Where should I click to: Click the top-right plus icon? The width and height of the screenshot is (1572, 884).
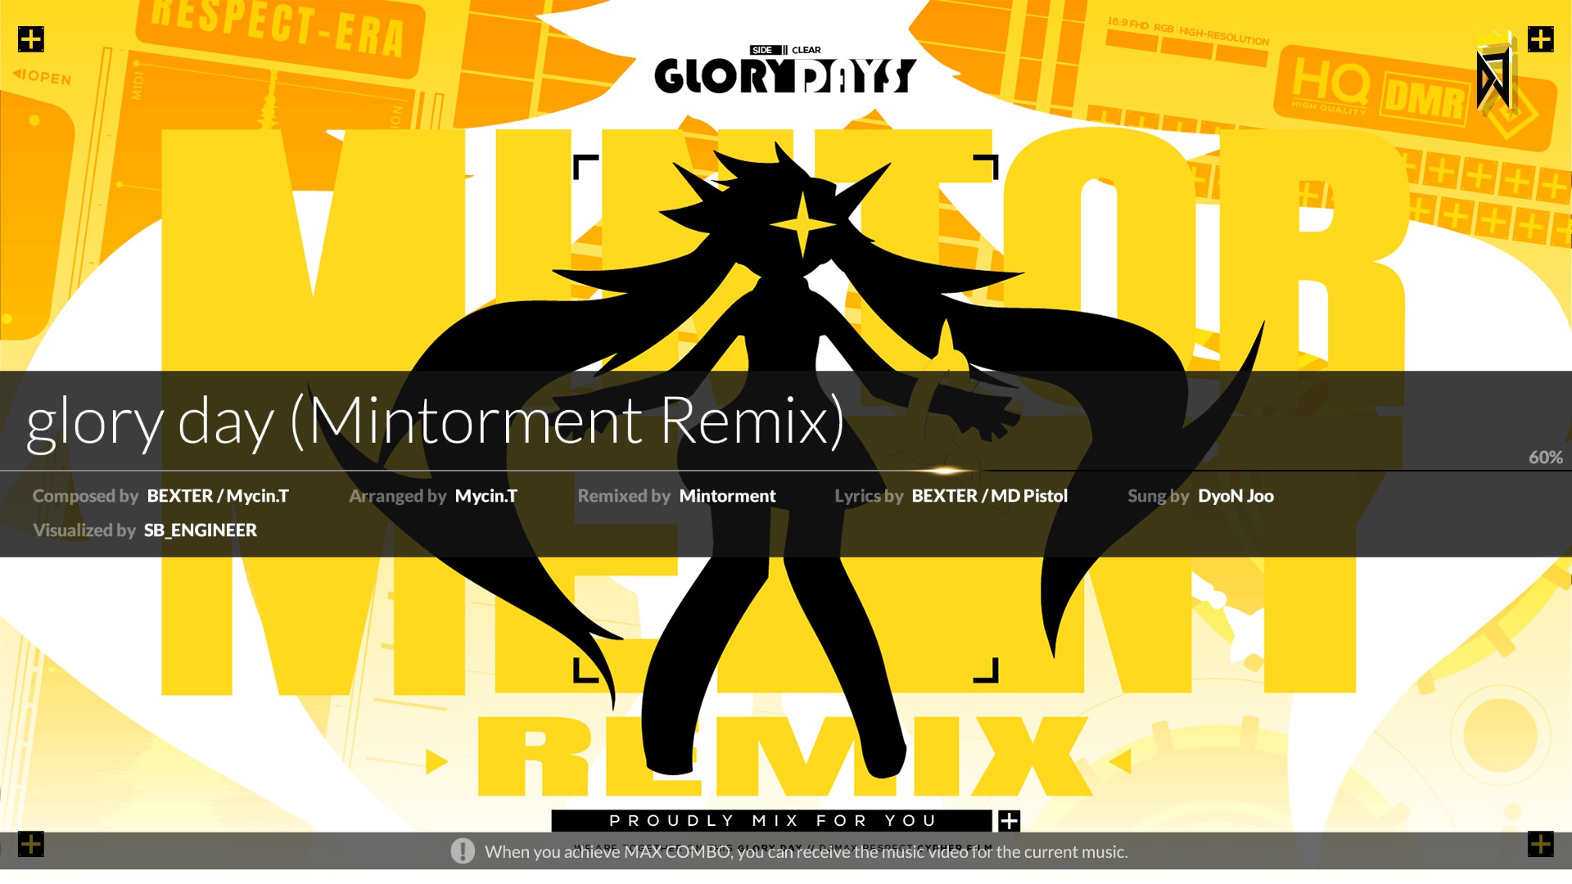coord(1540,39)
